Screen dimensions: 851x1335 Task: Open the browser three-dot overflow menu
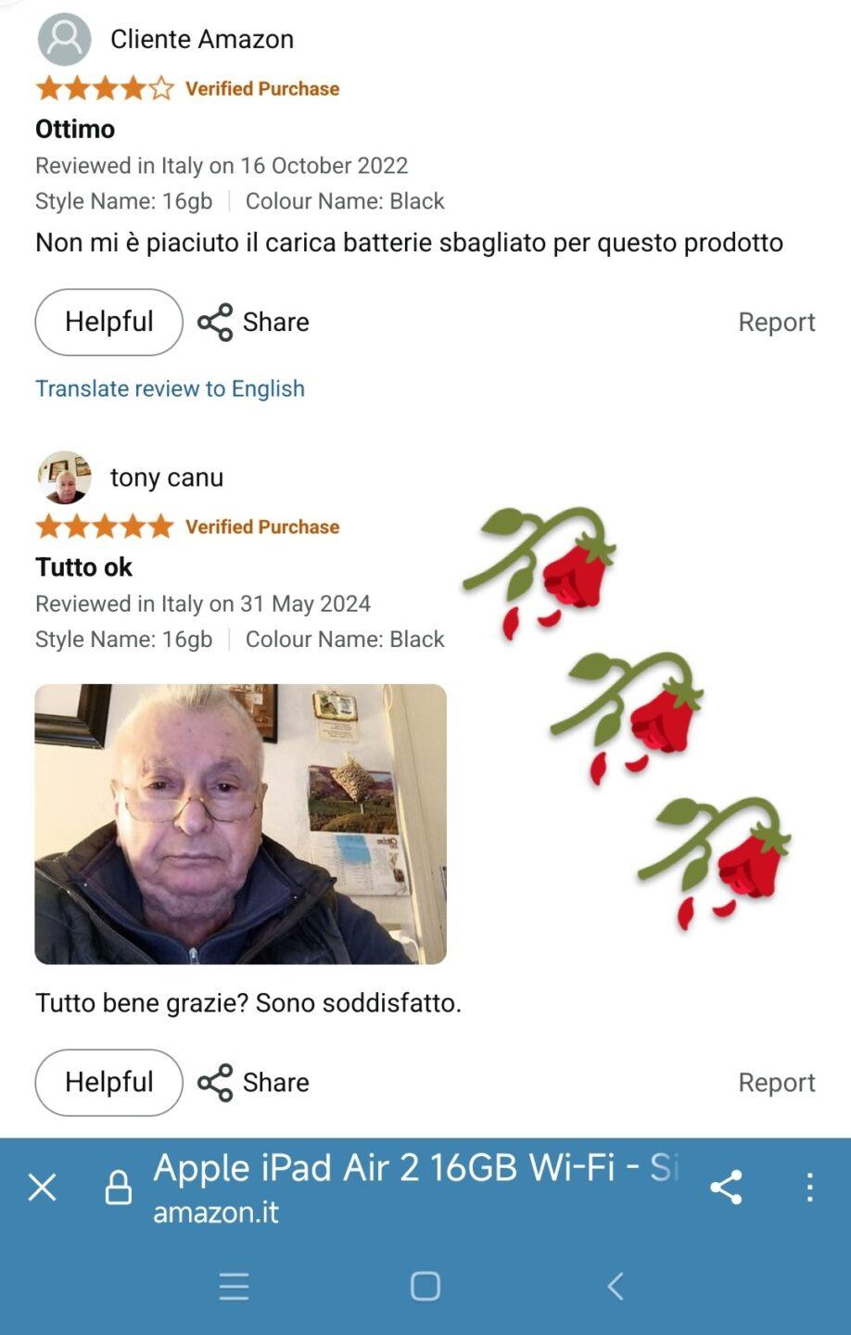[x=809, y=1188]
